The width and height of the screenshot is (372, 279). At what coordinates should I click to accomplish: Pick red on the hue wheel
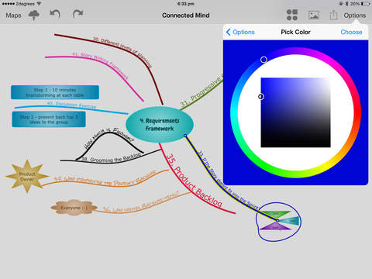pyautogui.click(x=357, y=112)
